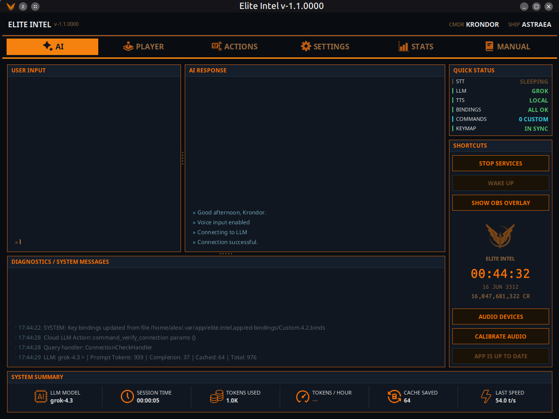This screenshot has width=559, height=419.
Task: Click the command_verify_connection log line
Action: 105,337
